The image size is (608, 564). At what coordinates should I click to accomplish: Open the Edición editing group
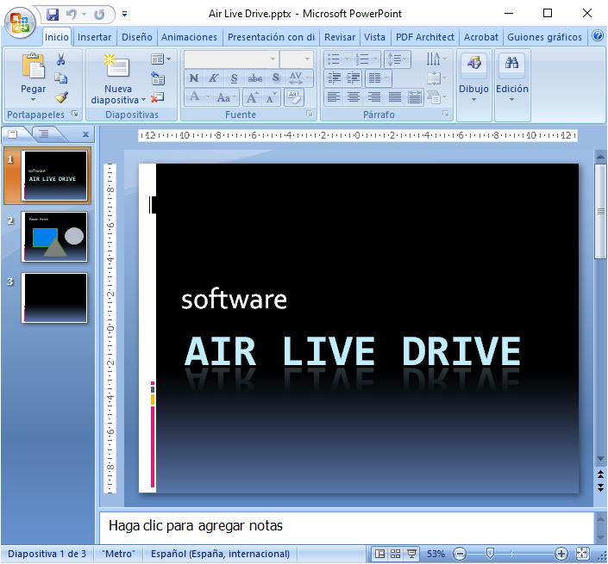click(511, 84)
